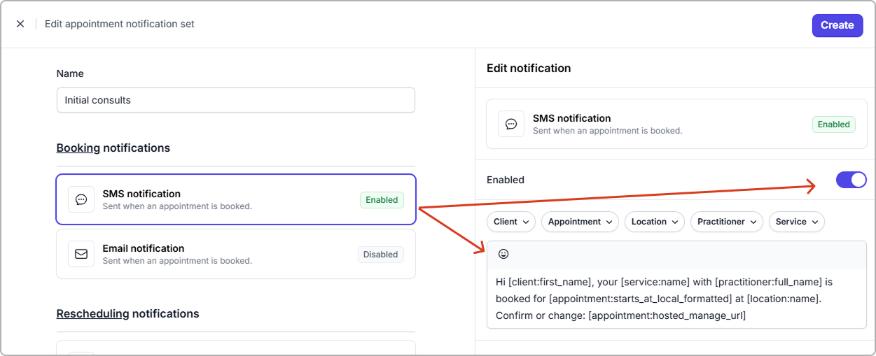This screenshot has width=876, height=356.
Task: Click the Enabled badge in Edit notification panel
Action: pyautogui.click(x=833, y=124)
